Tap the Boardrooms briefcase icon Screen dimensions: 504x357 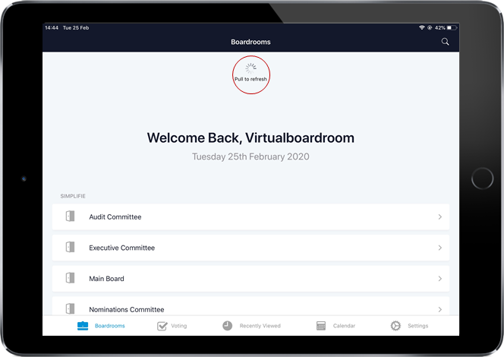[x=83, y=326]
